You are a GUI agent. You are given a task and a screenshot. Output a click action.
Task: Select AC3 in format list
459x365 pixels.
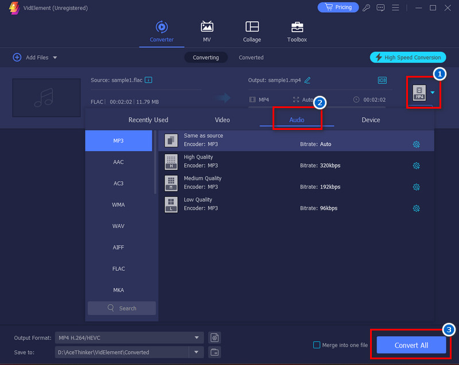(x=119, y=183)
